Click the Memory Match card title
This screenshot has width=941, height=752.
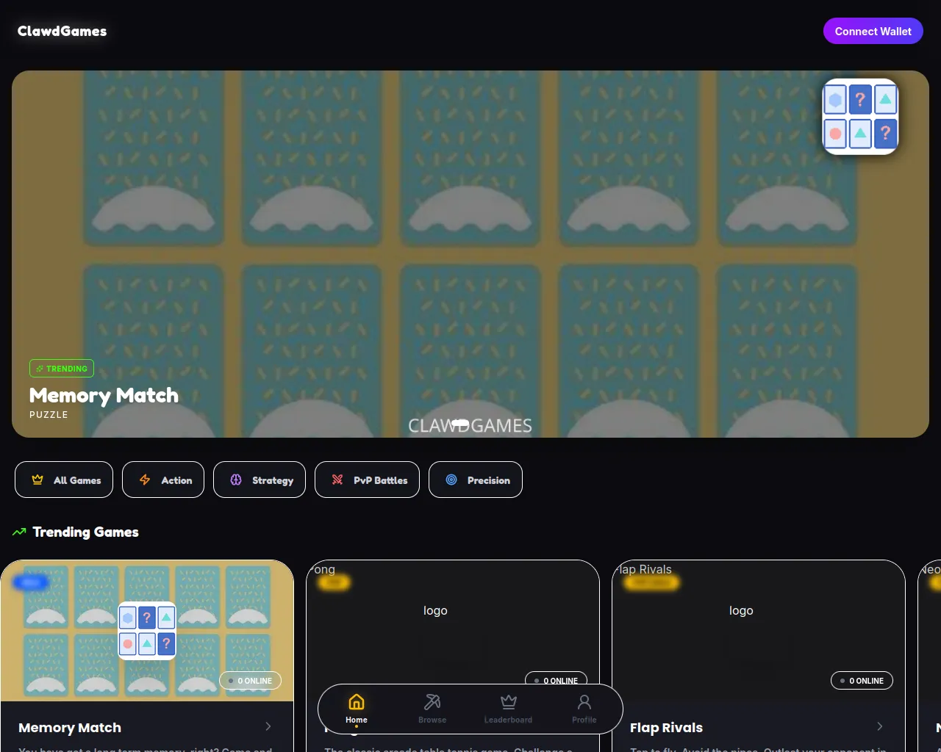coord(70,728)
